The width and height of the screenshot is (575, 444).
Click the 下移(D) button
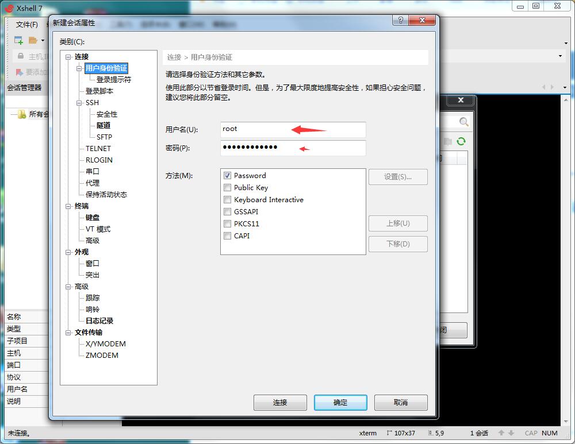click(x=398, y=244)
